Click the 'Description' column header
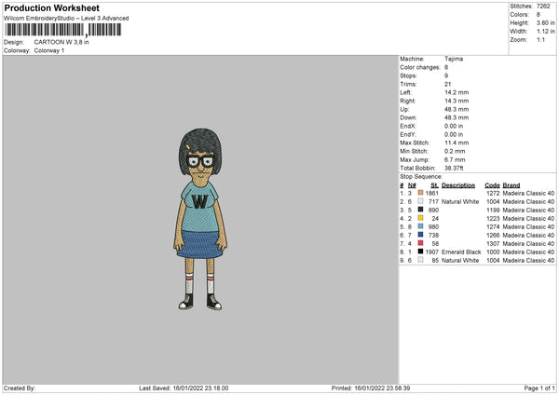 coord(458,185)
